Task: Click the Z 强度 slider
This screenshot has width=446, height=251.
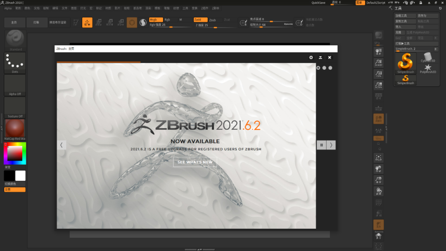Action: pos(215,25)
